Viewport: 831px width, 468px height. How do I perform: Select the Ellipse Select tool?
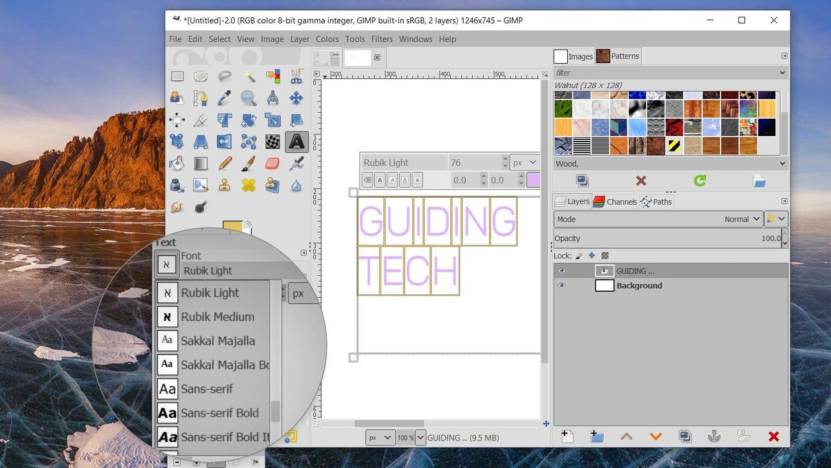(x=201, y=76)
